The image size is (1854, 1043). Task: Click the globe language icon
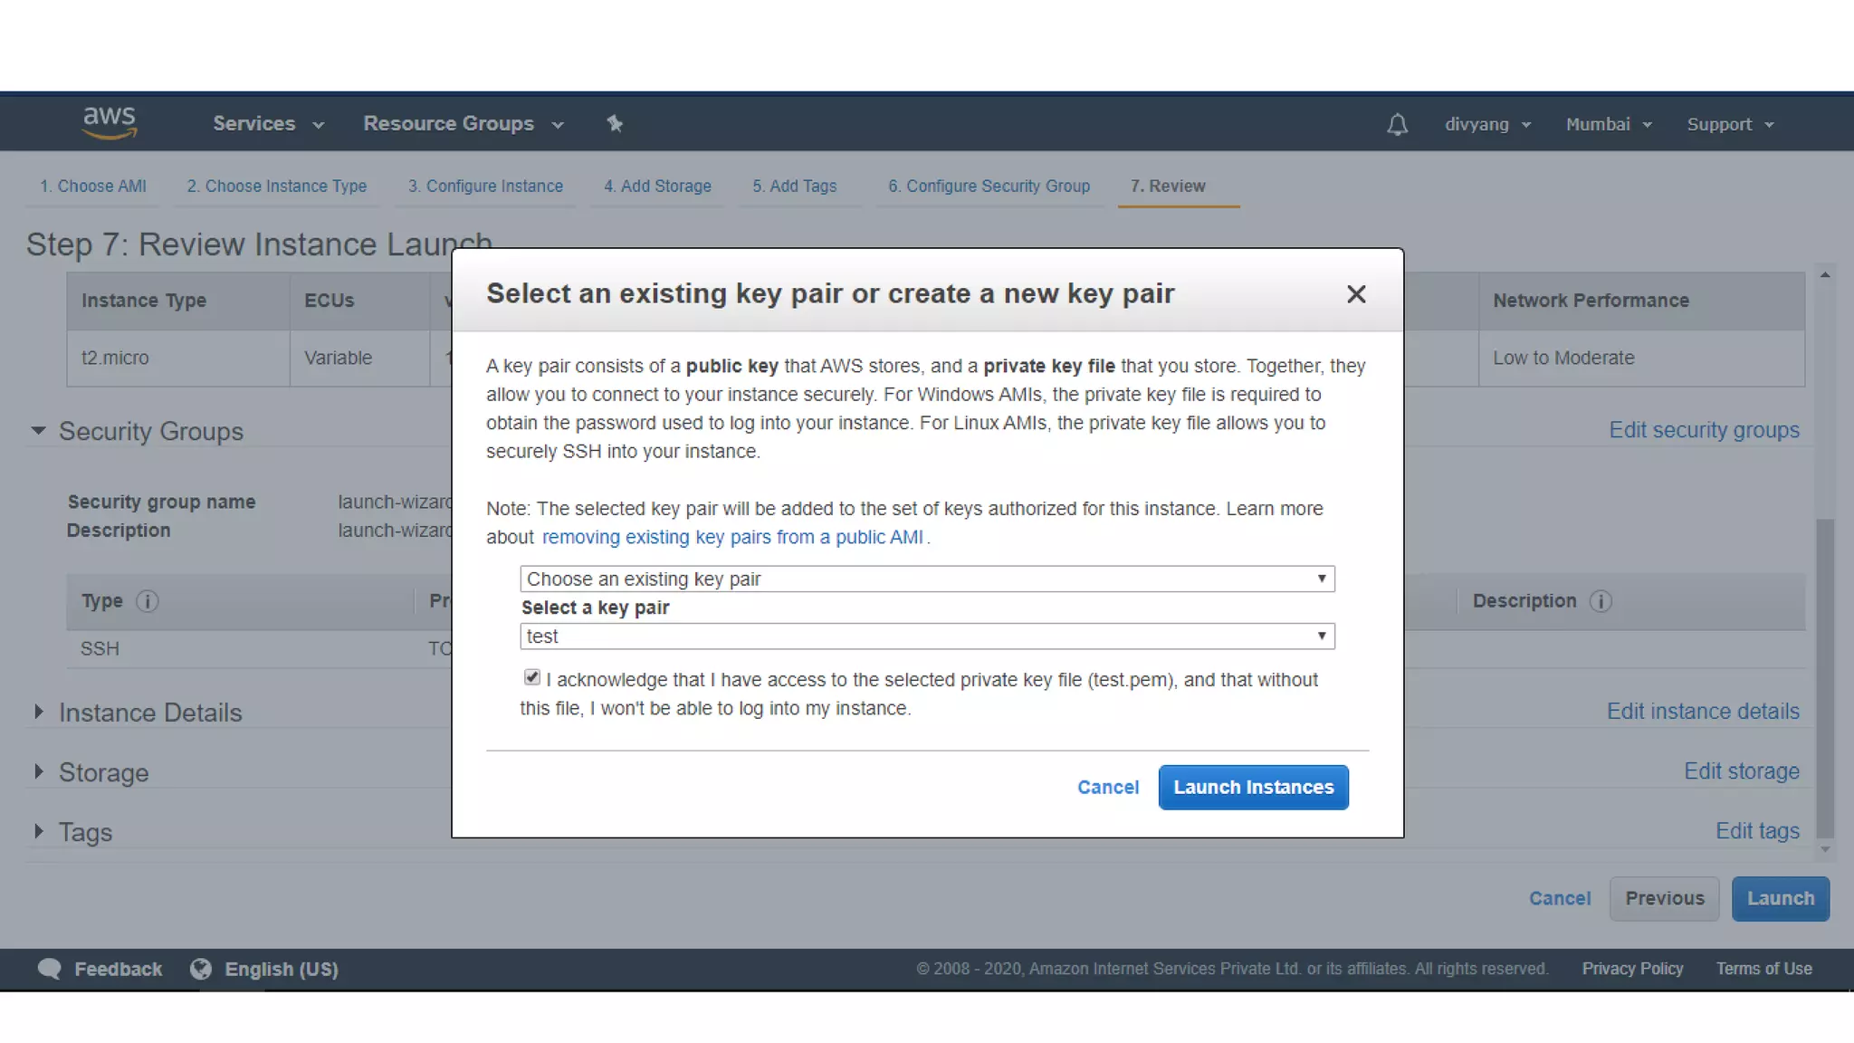(x=201, y=969)
